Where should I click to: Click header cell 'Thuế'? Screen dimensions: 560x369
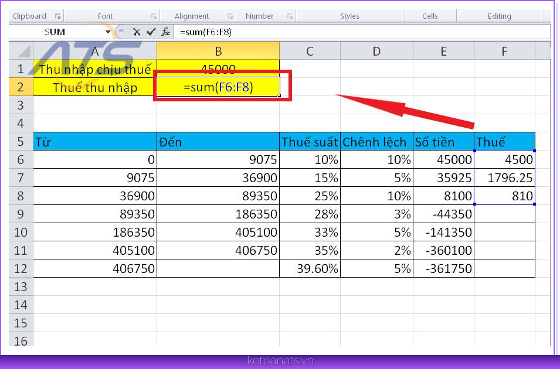pyautogui.click(x=505, y=142)
